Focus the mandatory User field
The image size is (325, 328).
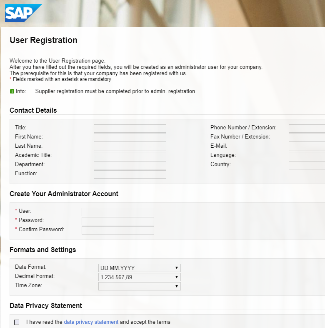point(118,212)
